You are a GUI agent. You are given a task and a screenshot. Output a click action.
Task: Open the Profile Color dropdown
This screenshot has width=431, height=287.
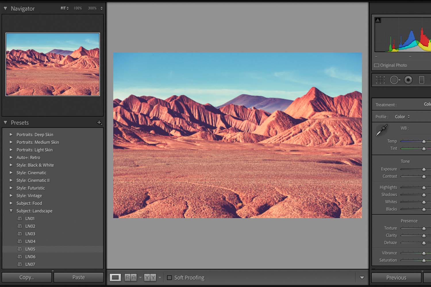point(402,117)
